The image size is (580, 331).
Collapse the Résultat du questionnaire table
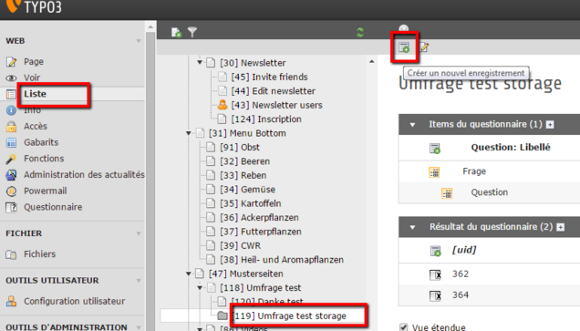pos(412,227)
